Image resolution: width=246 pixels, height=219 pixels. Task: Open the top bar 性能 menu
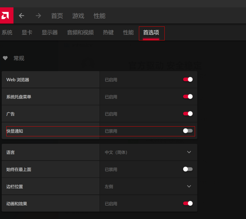click(99, 16)
